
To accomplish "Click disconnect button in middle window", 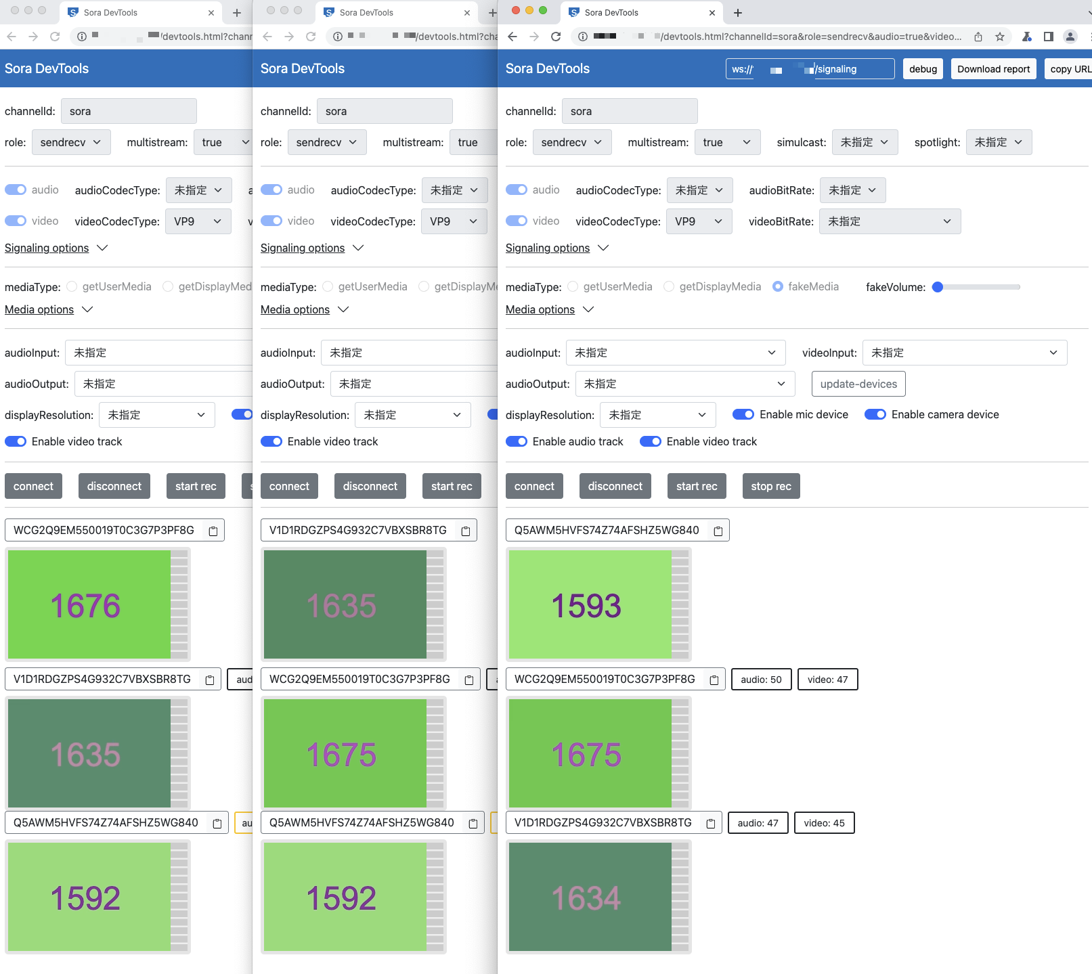I will (x=370, y=486).
